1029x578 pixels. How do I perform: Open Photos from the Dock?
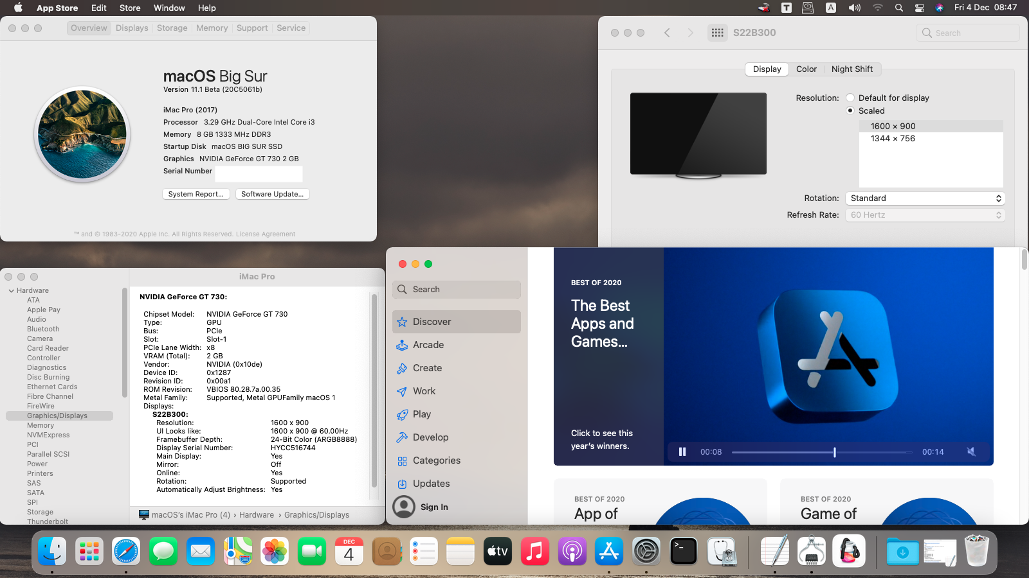[275, 552]
